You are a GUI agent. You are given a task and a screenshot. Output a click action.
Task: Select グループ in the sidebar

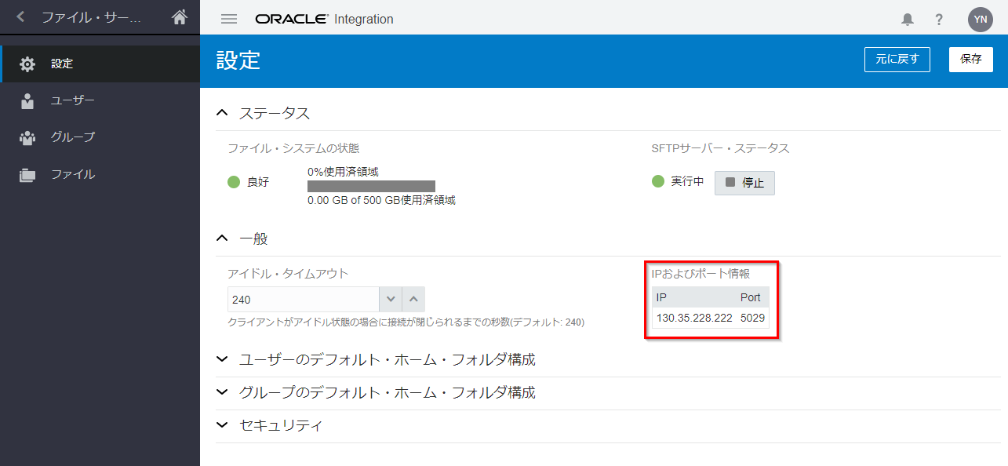pyautogui.click(x=72, y=137)
